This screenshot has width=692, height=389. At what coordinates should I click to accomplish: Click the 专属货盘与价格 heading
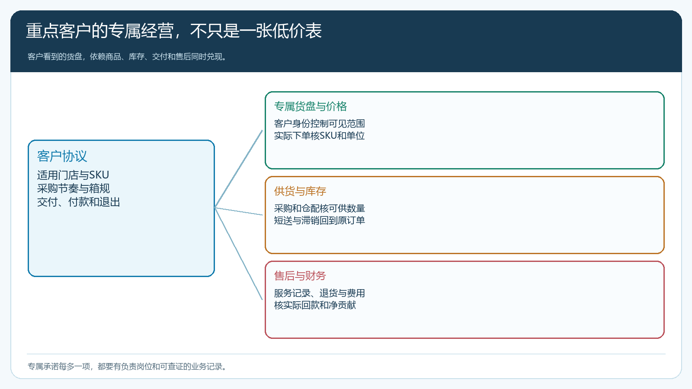[x=311, y=106]
